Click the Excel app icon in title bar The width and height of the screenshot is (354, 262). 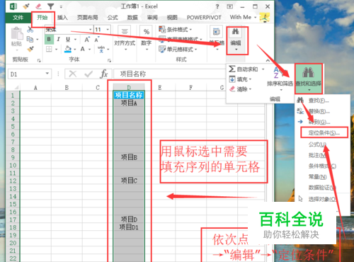(13, 6)
